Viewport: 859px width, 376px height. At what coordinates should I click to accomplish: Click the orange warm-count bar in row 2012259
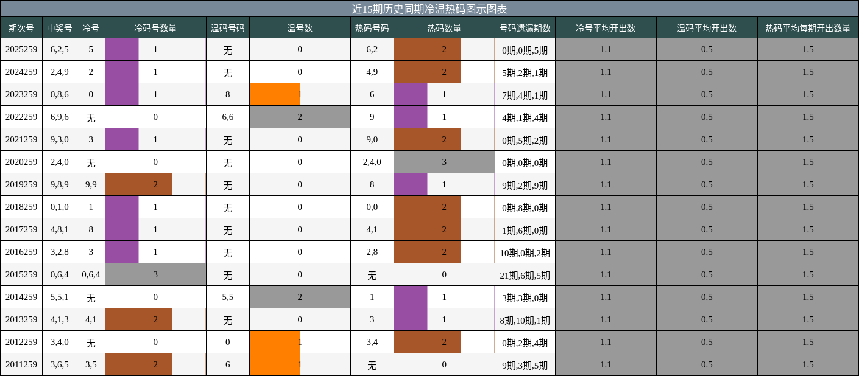(x=275, y=342)
